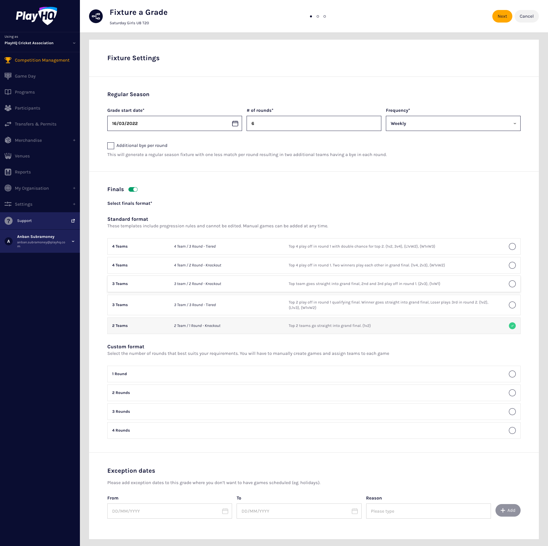Expand the Merchandise menu section

click(74, 140)
